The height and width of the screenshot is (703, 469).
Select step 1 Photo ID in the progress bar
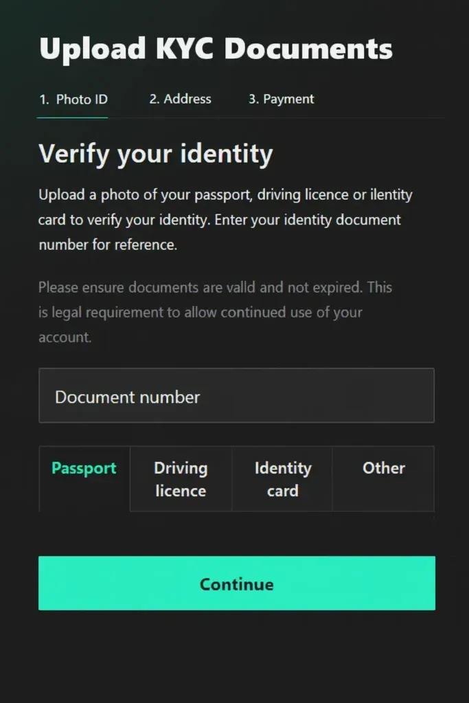point(72,99)
